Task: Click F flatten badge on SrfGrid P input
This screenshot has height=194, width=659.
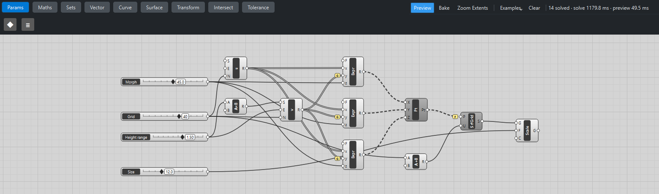Action: [x=455, y=117]
